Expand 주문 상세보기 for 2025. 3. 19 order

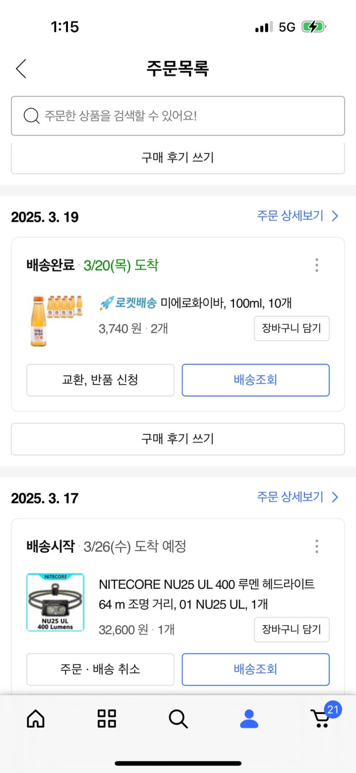click(x=297, y=216)
